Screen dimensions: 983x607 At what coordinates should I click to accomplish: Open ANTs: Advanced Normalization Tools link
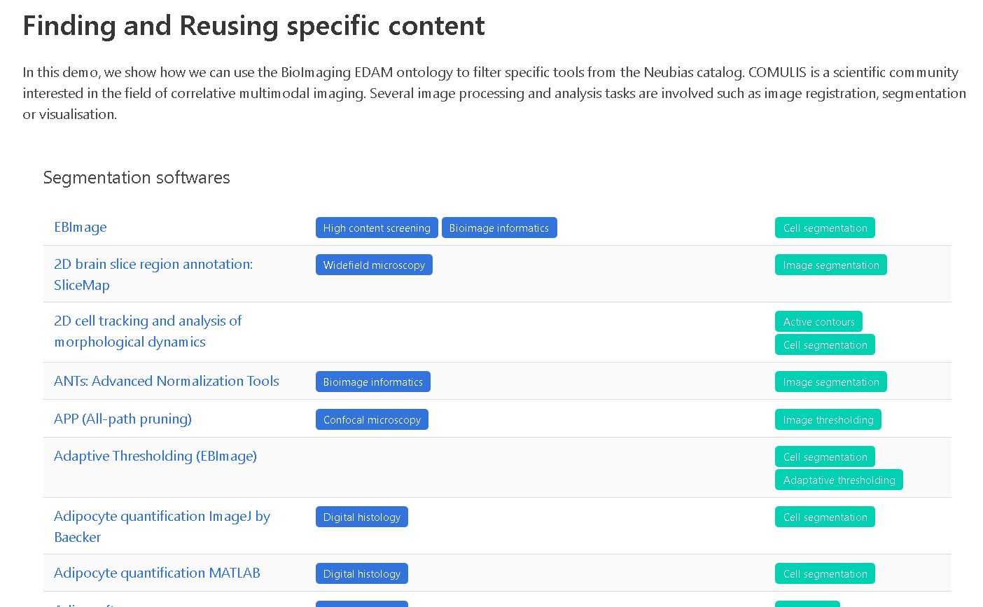pyautogui.click(x=166, y=382)
